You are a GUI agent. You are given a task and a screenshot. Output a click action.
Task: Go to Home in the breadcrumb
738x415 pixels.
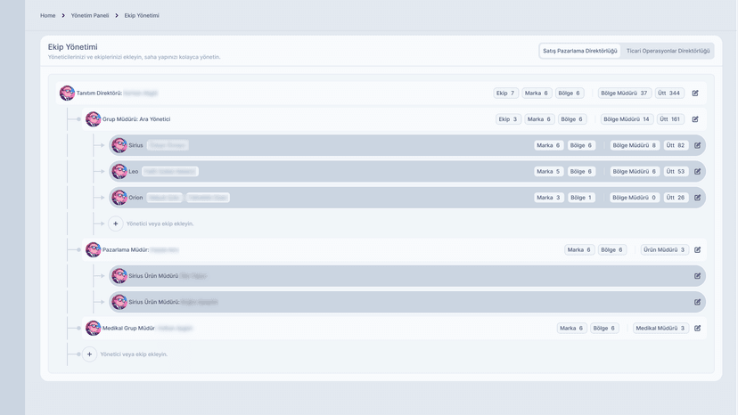coord(47,15)
